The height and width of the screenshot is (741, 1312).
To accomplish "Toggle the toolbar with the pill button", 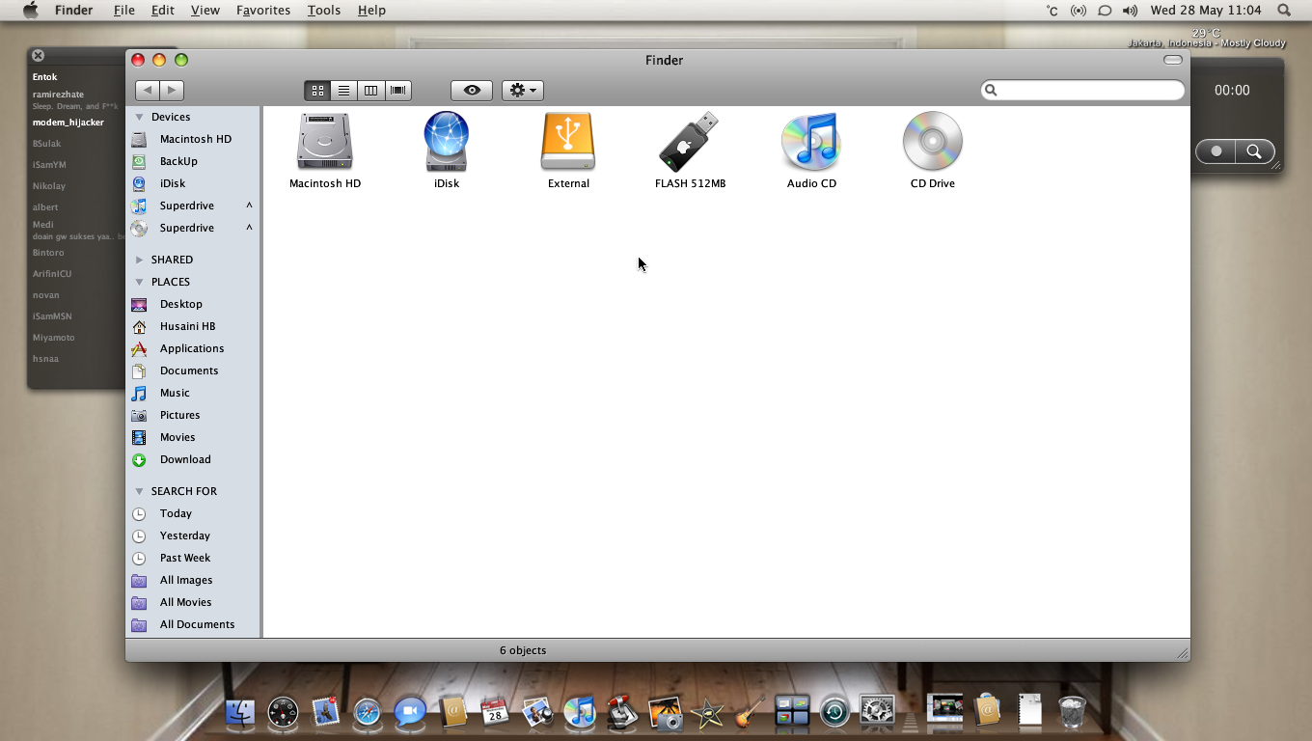I will (1173, 60).
